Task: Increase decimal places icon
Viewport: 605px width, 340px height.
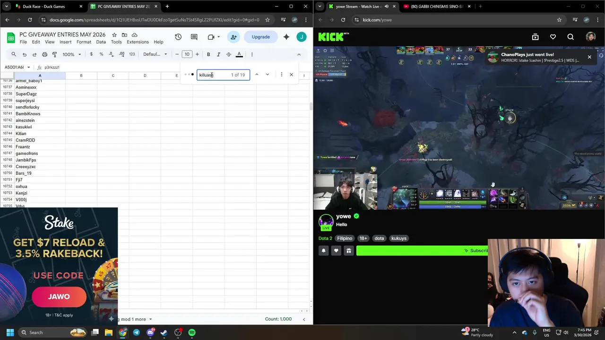Action: 121,54
